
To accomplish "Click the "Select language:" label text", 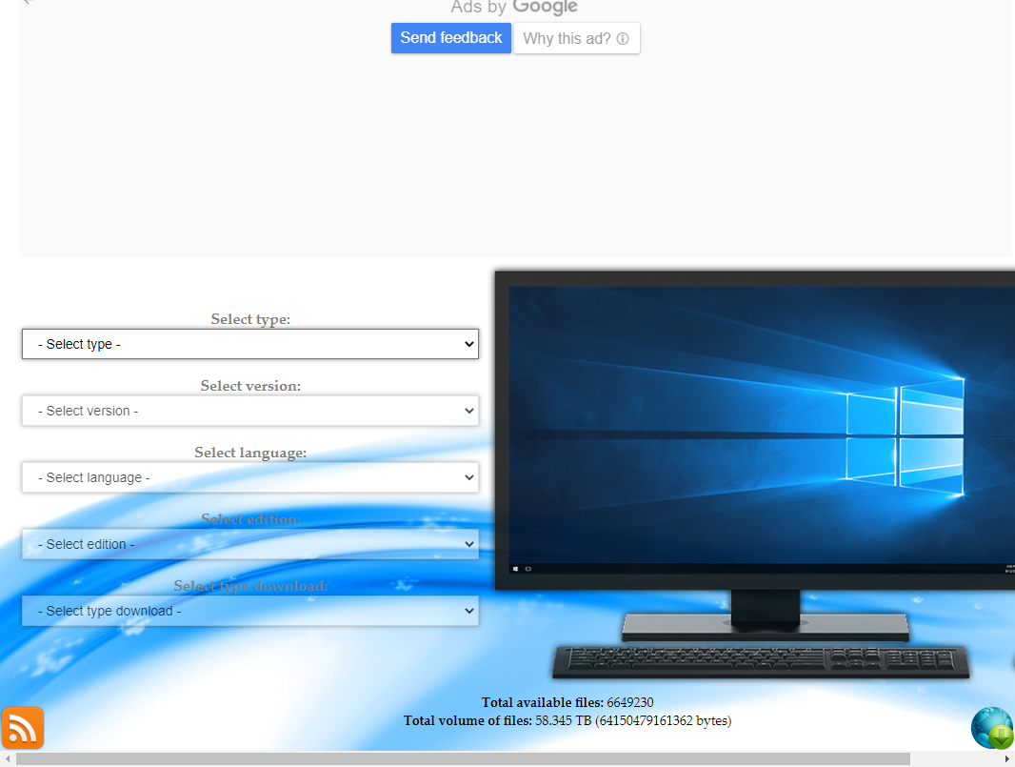I will tap(250, 453).
